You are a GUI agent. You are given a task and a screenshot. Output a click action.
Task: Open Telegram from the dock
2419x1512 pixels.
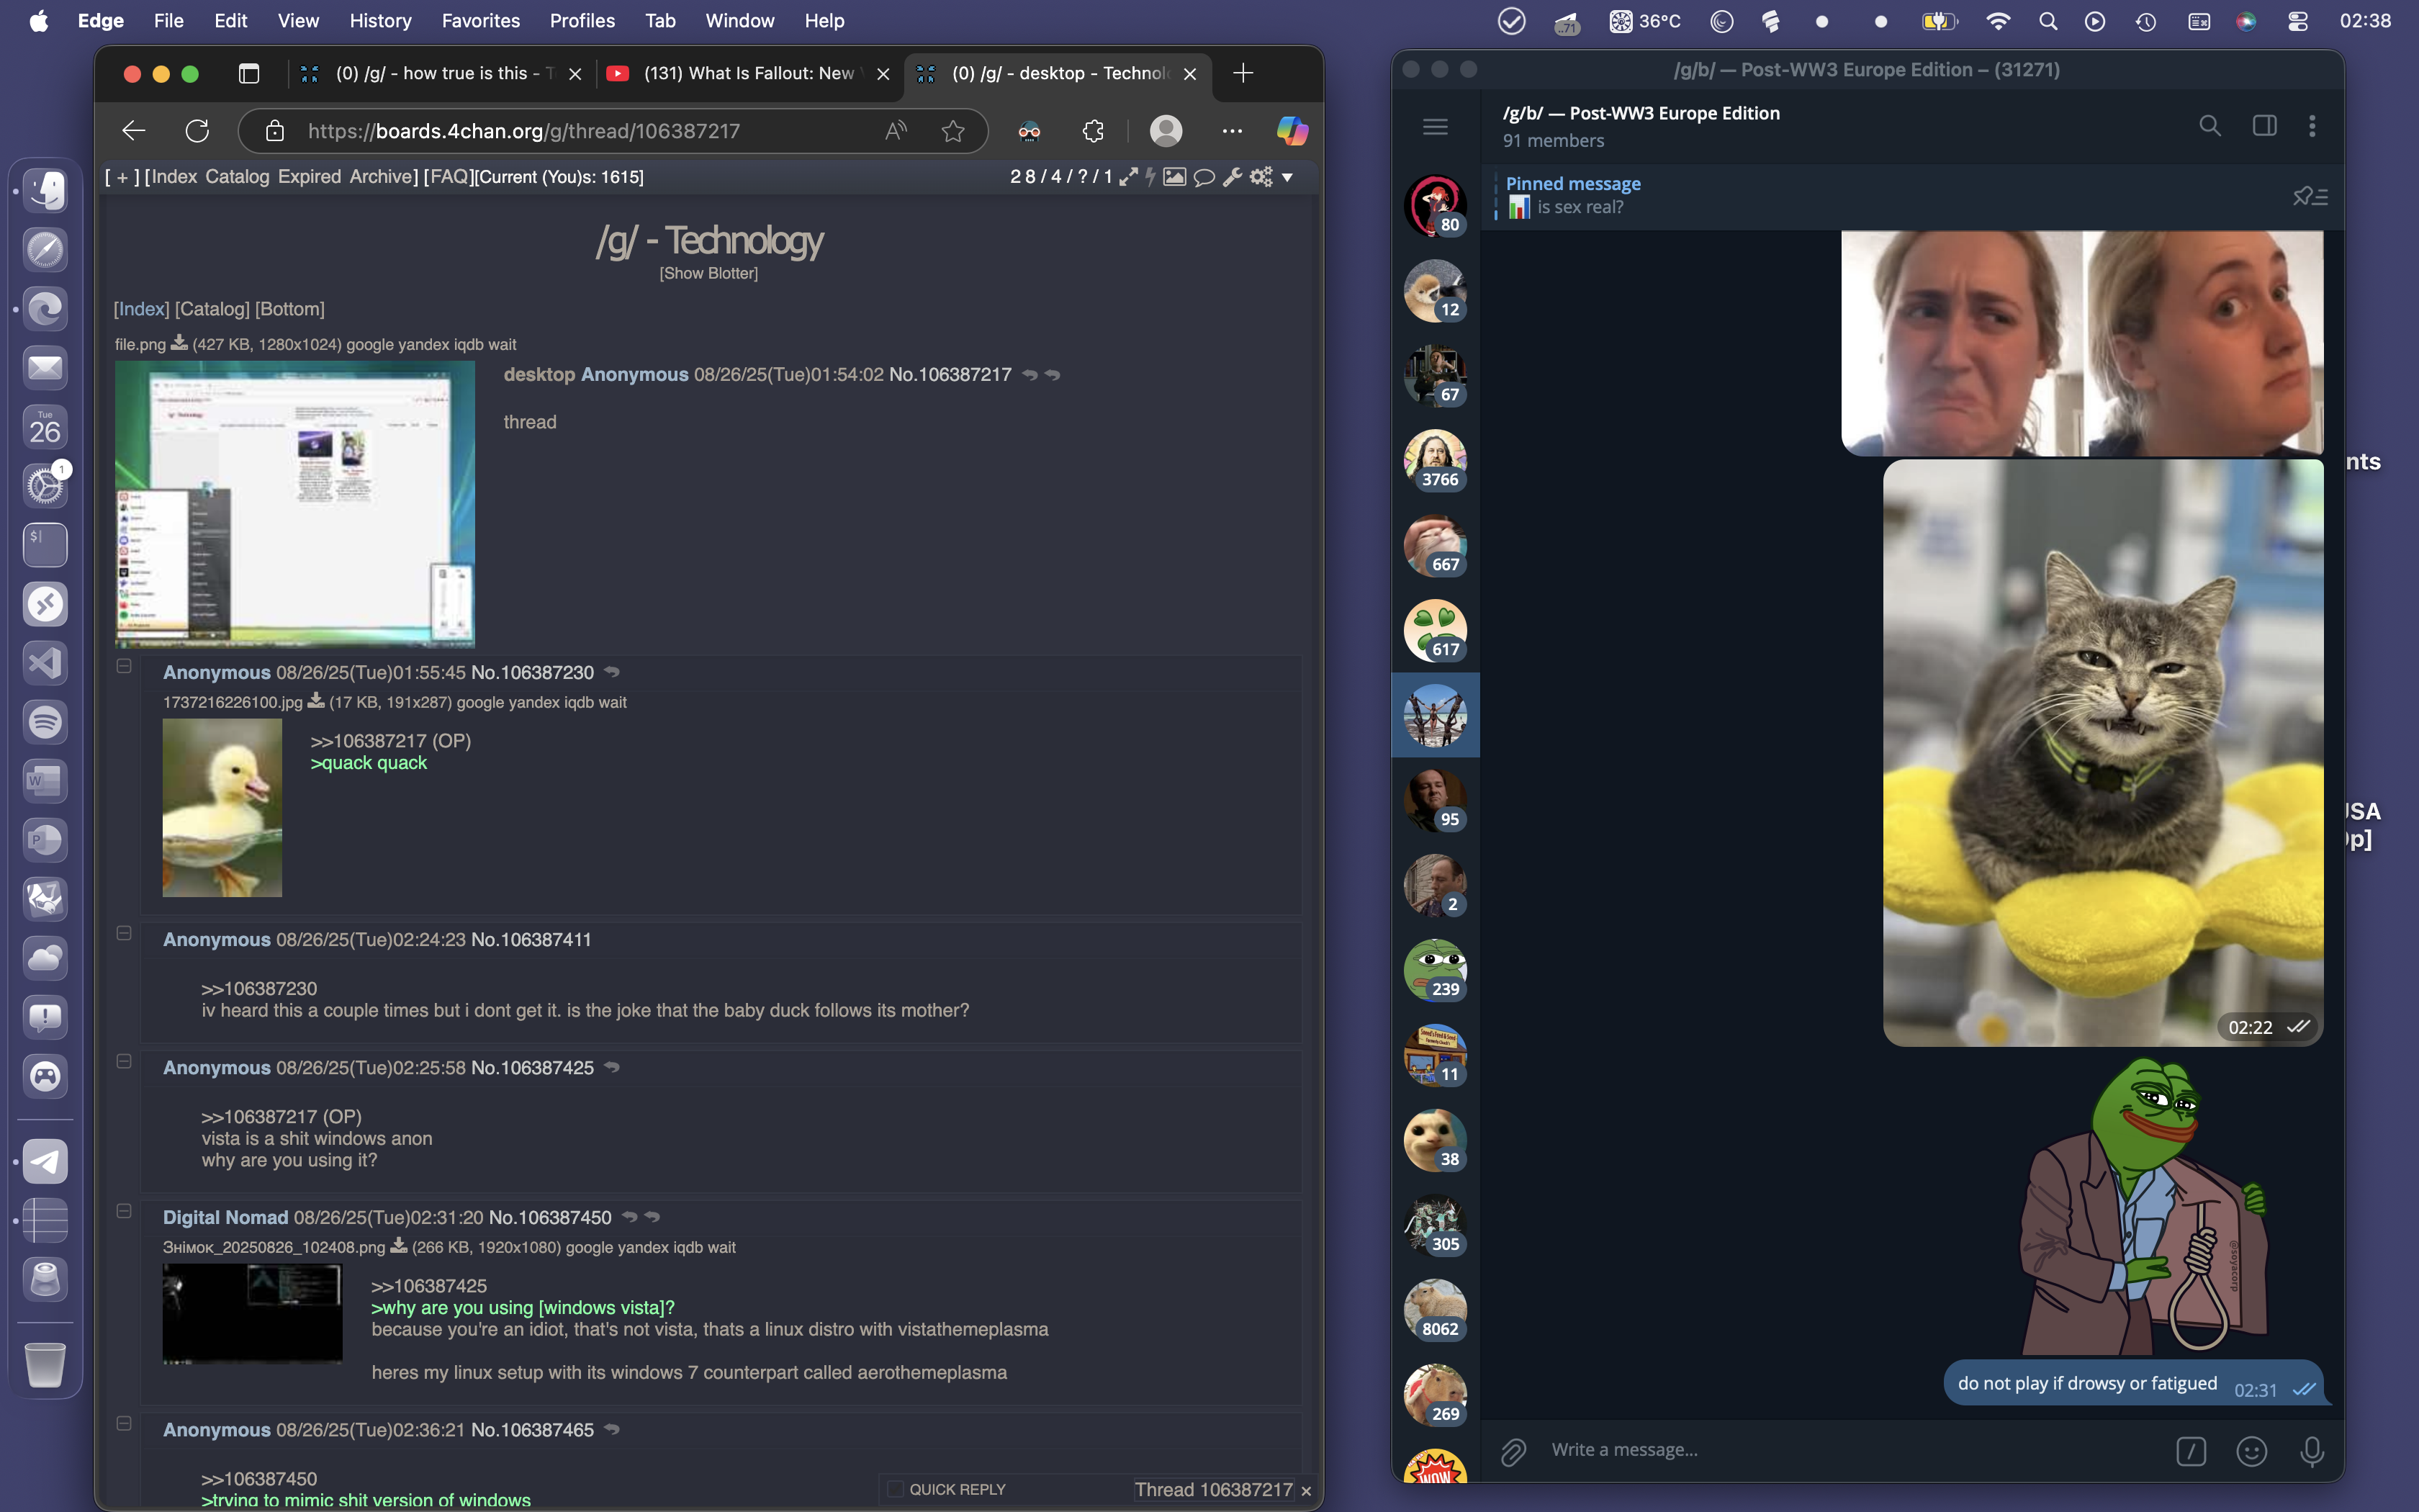pyautogui.click(x=45, y=1161)
